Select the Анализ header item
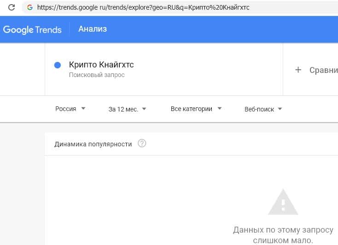The width and height of the screenshot is (338, 245). (93, 29)
